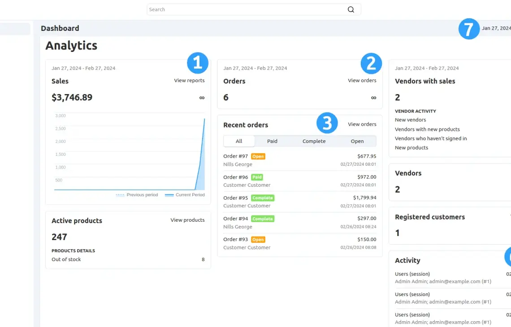Image resolution: width=511 pixels, height=327 pixels.
Task: Click the infinity icon in Orders card
Action: pos(373,98)
